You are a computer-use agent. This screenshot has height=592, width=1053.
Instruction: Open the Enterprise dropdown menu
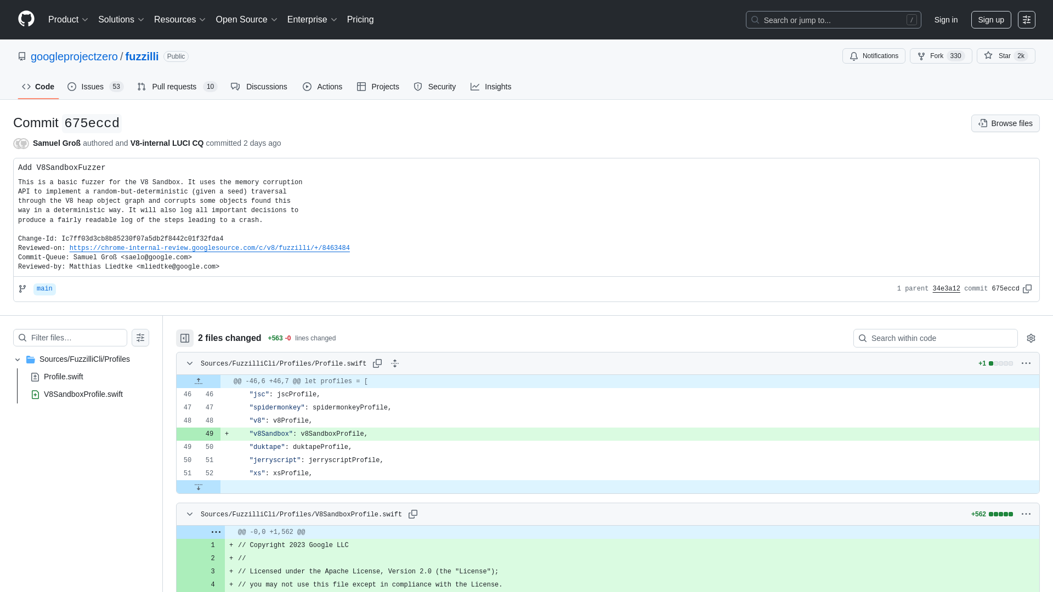[x=312, y=20]
